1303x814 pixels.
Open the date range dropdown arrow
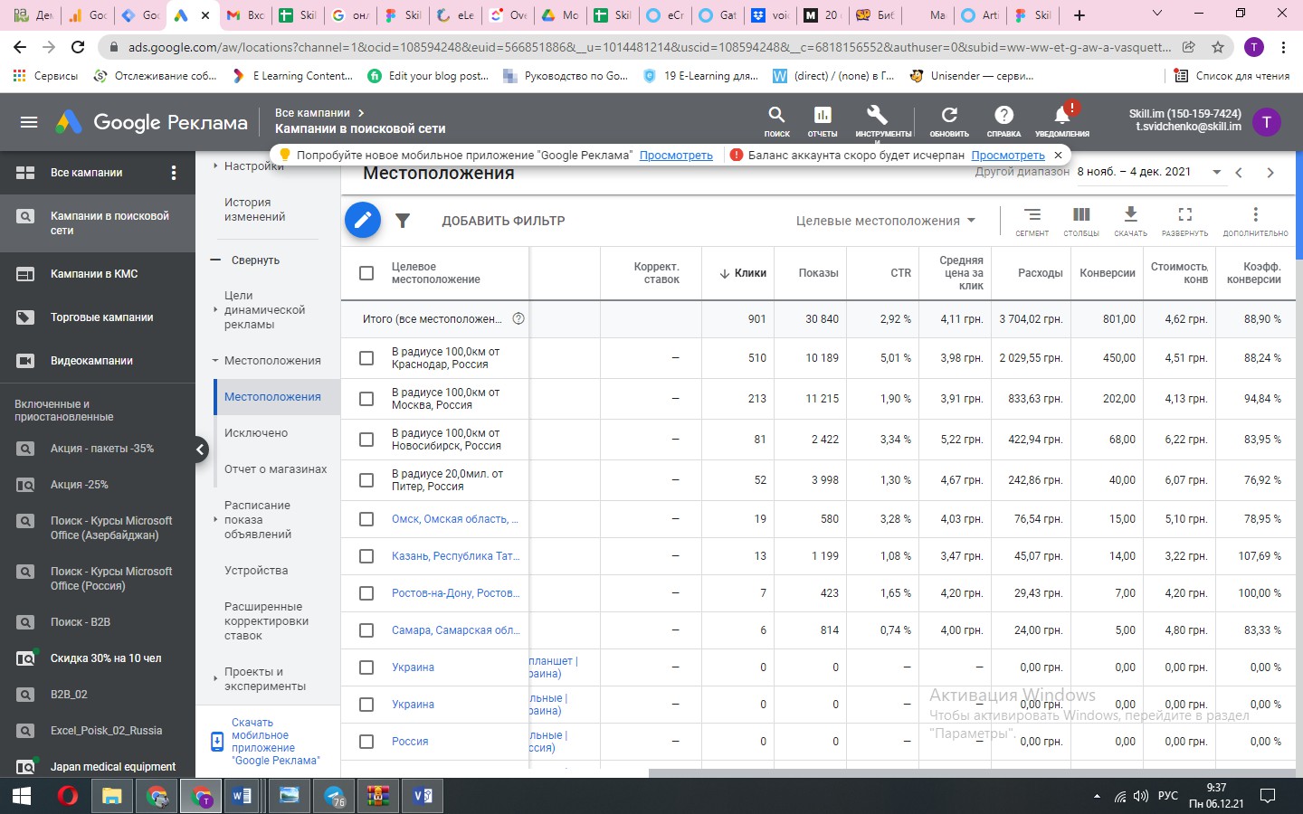[1216, 172]
